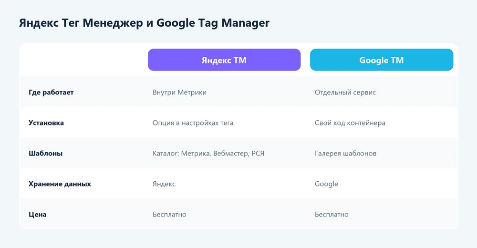The image size is (477, 248).
Task: Click 'Бесплатно' in the Яндекс TM column
Action: click(169, 215)
